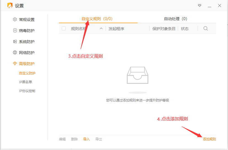Switch to the 自动处理 tab
The width and height of the screenshot is (228, 150).
175,19
